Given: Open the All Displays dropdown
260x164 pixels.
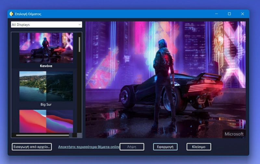Looking at the screenshot, I should point(46,25).
